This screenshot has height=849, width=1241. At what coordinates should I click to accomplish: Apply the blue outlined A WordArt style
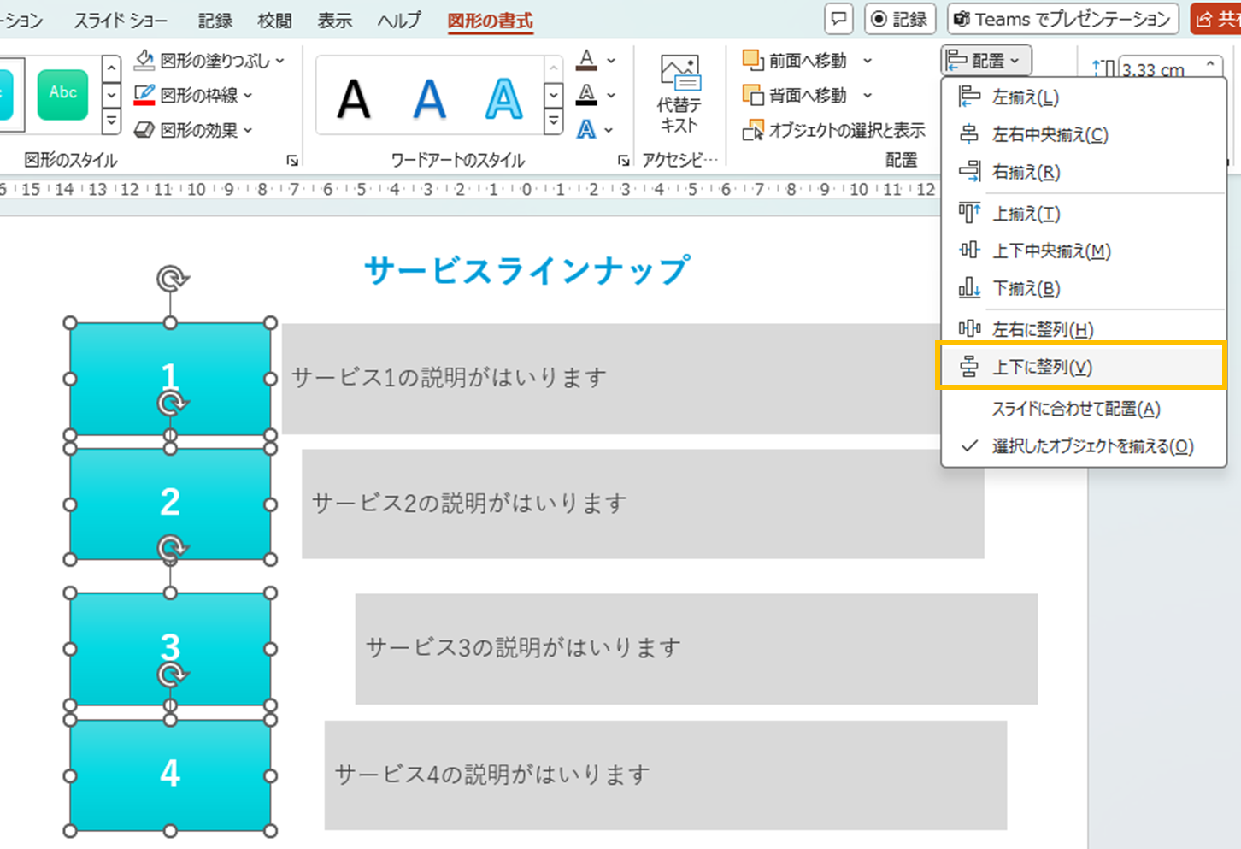[504, 98]
